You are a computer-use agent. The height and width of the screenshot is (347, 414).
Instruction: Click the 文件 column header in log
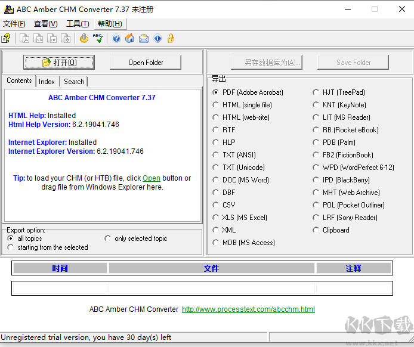pos(212,269)
